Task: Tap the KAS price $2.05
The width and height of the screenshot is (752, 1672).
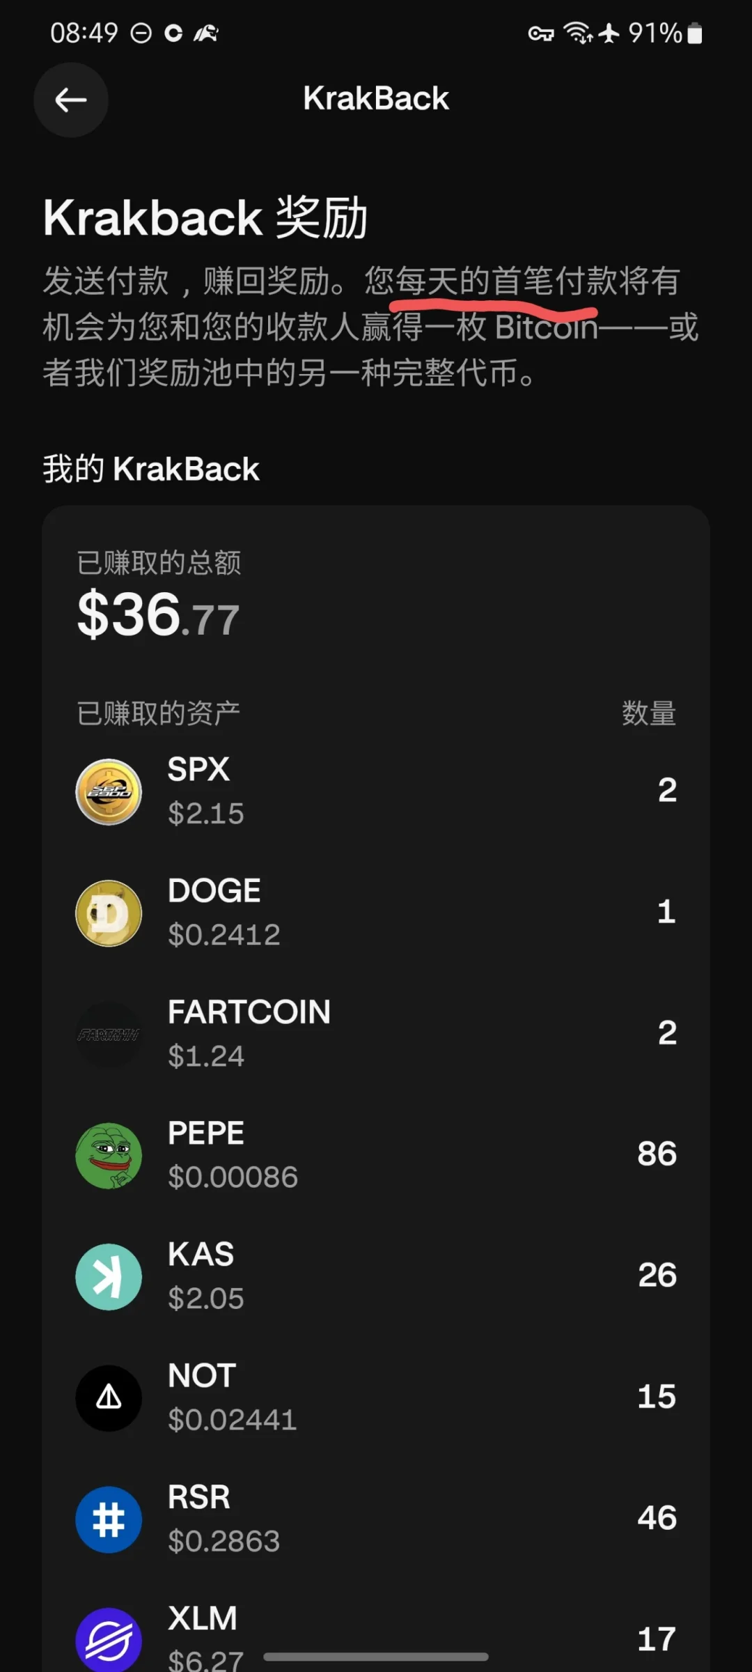Action: (206, 1299)
